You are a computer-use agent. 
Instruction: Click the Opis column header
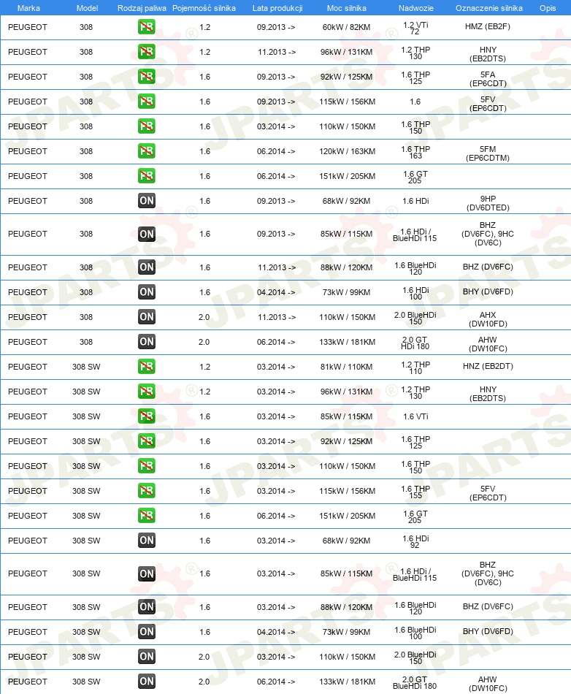click(548, 8)
